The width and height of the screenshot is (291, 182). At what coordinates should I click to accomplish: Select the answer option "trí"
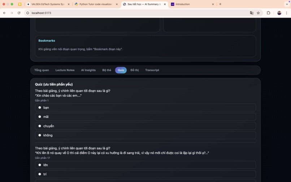coord(145,174)
